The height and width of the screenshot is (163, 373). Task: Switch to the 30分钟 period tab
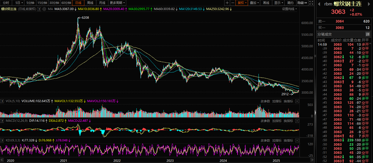tap(54, 3)
